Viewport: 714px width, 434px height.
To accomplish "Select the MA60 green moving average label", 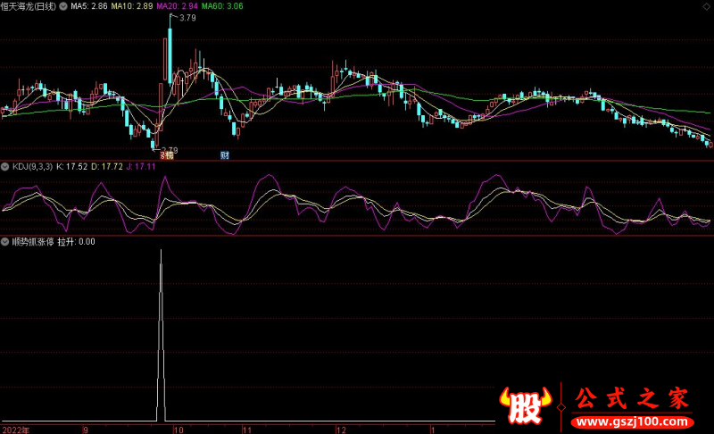I will [221, 6].
